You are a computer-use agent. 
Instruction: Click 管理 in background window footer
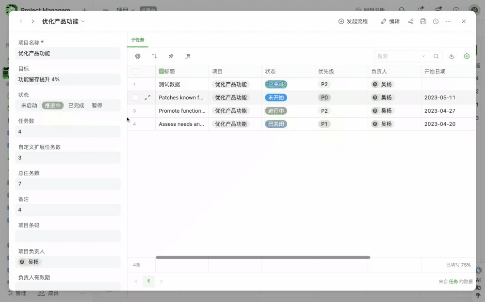pyautogui.click(x=17, y=293)
